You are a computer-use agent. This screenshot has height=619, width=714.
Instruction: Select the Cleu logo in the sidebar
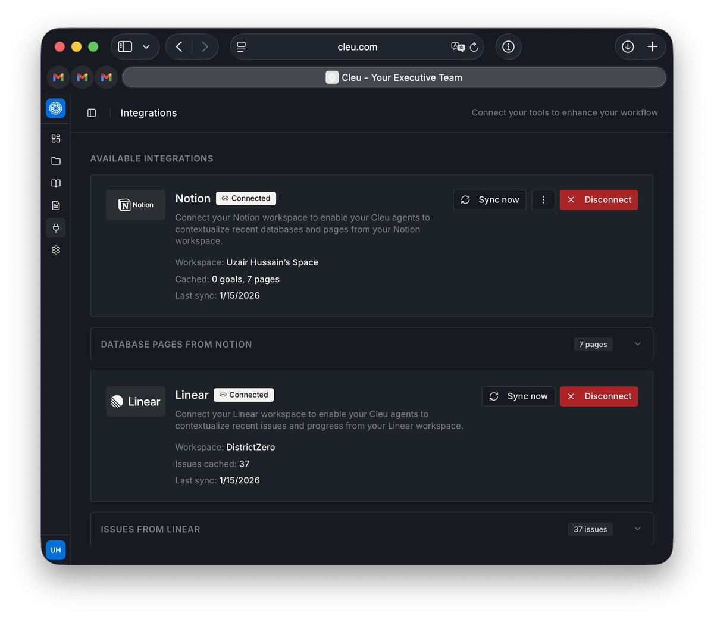click(55, 108)
